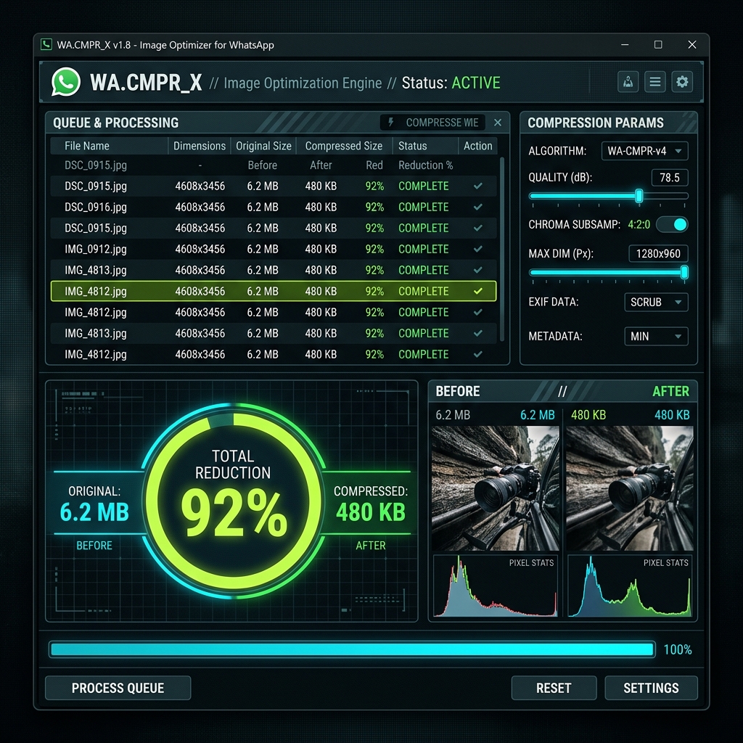Click the 100% progress bar
Image resolution: width=743 pixels, height=743 pixels.
pos(352,649)
